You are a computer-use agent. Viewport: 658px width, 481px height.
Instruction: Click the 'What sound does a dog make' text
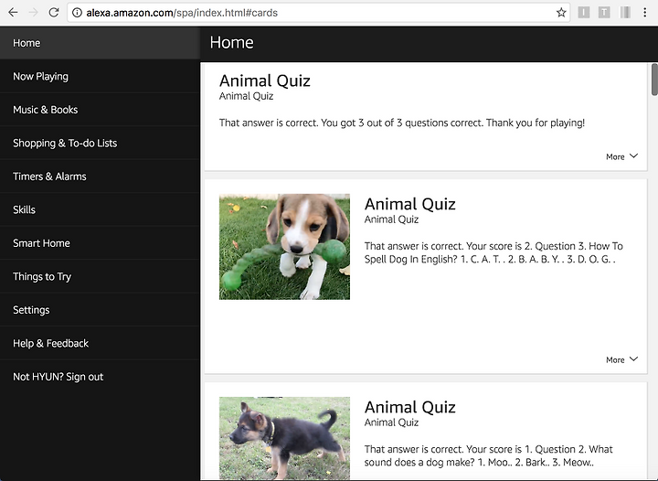click(488, 455)
